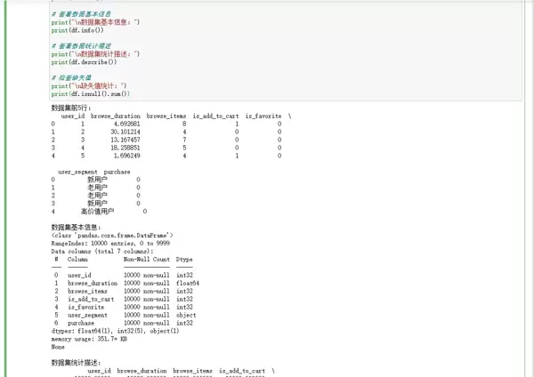Click the is_add_to_cart header in first table

tap(215, 116)
